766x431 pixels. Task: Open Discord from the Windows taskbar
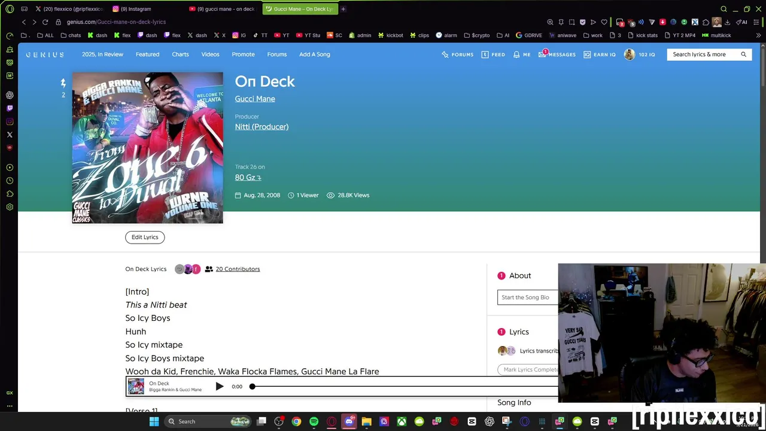[x=349, y=421]
